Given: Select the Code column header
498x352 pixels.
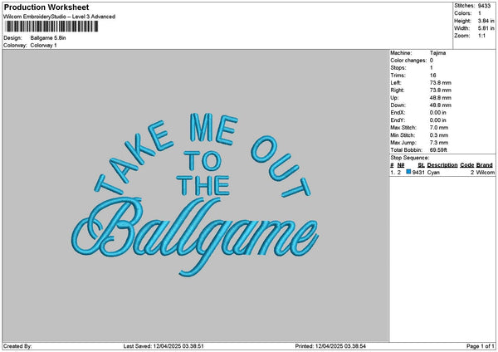Looking at the screenshot, I should tap(467, 165).
